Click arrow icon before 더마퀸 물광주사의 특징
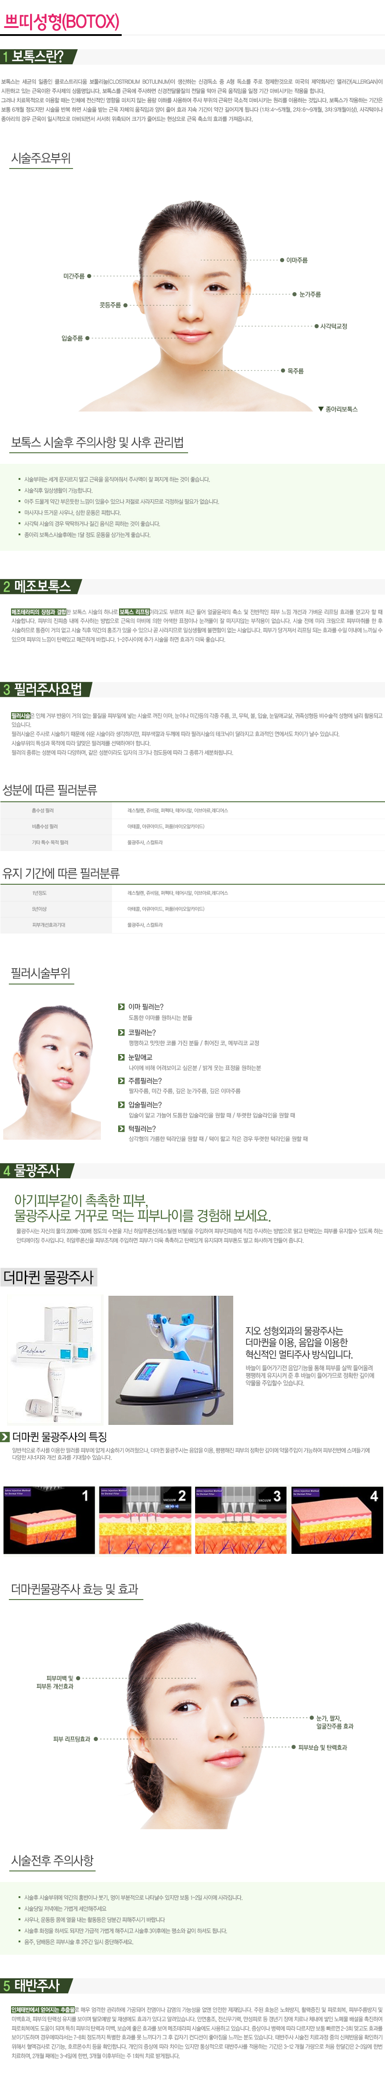Screen dimensions: 385x2098 pos(5,1438)
